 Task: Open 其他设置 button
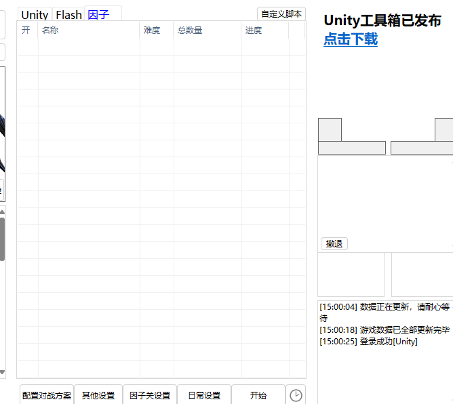click(x=98, y=395)
